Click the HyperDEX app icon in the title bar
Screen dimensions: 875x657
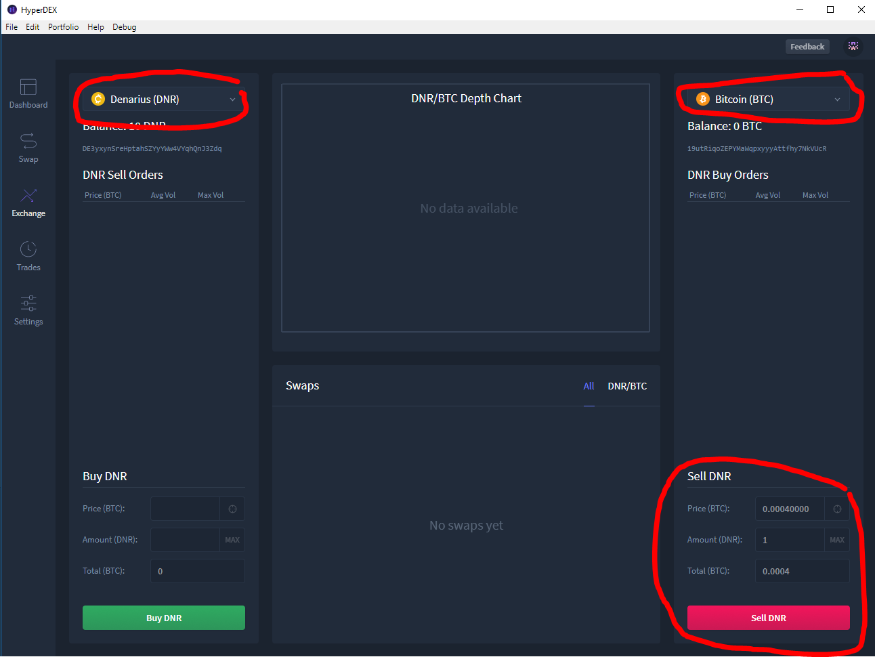tap(12, 9)
